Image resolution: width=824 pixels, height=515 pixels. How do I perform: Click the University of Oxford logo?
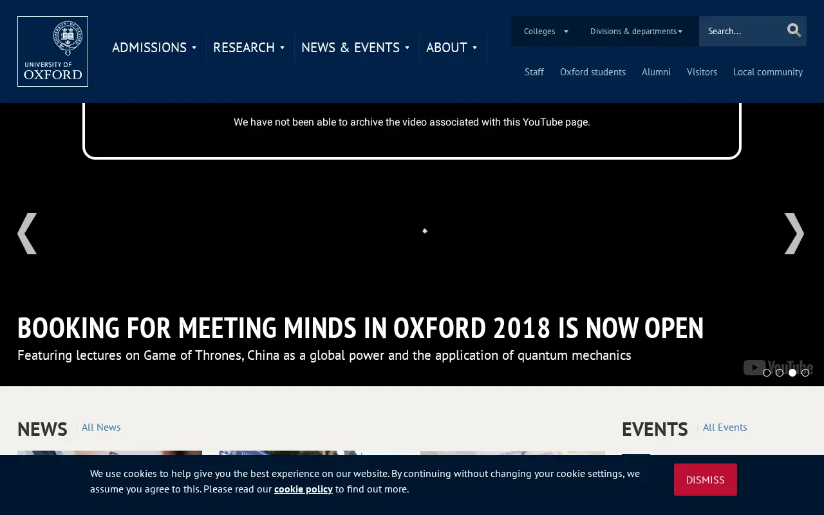[x=53, y=51]
